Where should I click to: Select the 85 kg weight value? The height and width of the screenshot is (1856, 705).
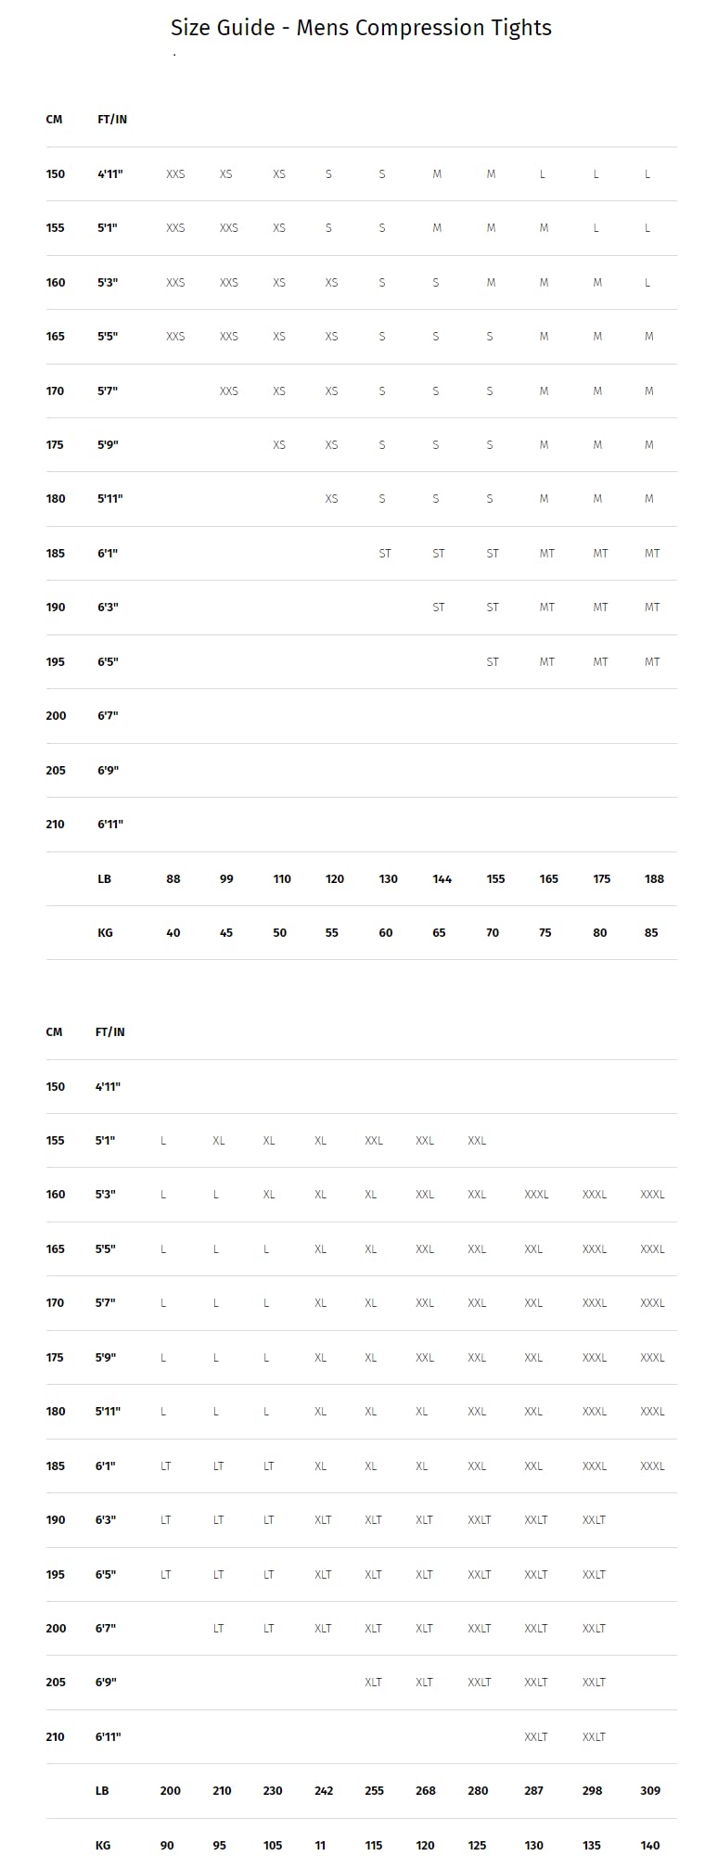tap(651, 932)
